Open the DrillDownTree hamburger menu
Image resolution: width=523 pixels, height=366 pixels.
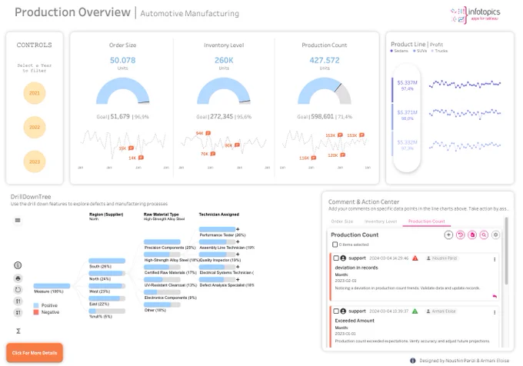pos(18,220)
